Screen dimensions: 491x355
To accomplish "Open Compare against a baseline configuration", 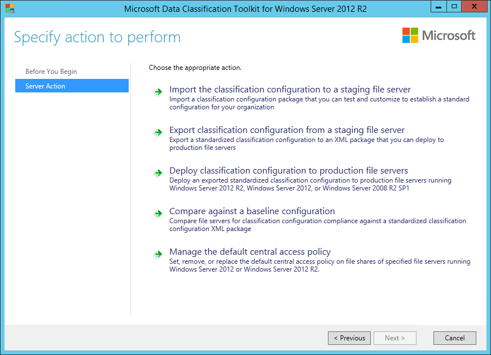I will pyautogui.click(x=252, y=211).
